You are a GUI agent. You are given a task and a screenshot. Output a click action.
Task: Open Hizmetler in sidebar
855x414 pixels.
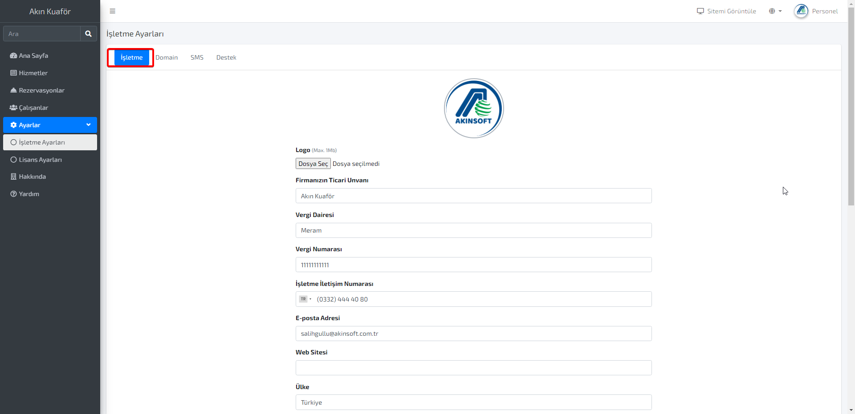50,73
